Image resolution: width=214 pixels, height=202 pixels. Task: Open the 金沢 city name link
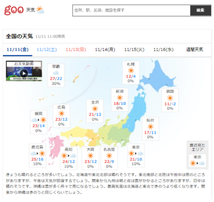pos(95,103)
